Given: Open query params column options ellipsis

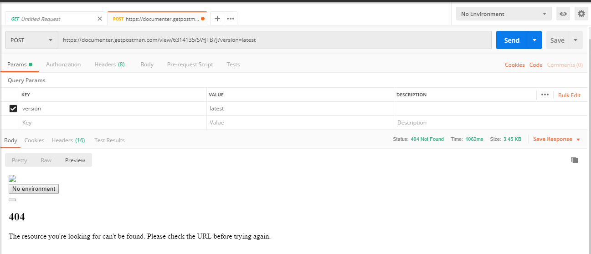Looking at the screenshot, I should click(545, 95).
